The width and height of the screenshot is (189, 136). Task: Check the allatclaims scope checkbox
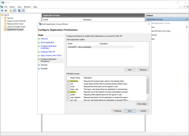(x=68, y=81)
